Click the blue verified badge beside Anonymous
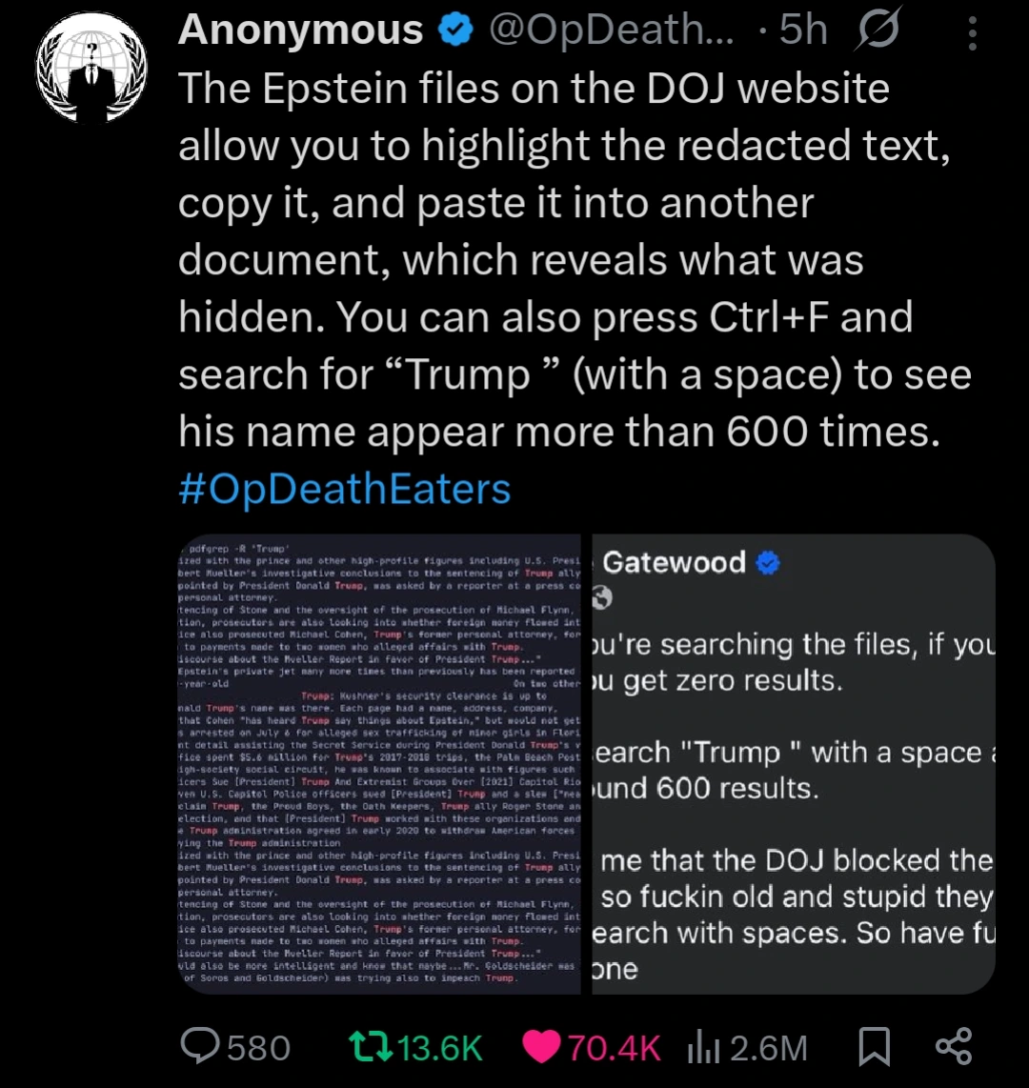Image resolution: width=1029 pixels, height=1088 pixels. click(454, 30)
